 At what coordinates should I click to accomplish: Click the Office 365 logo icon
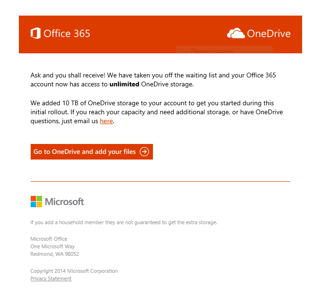(x=35, y=34)
